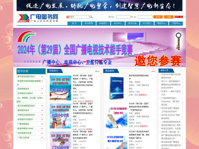199x149 pixels.
Task: Open category 音视频及节目制作
Action: point(25,119)
